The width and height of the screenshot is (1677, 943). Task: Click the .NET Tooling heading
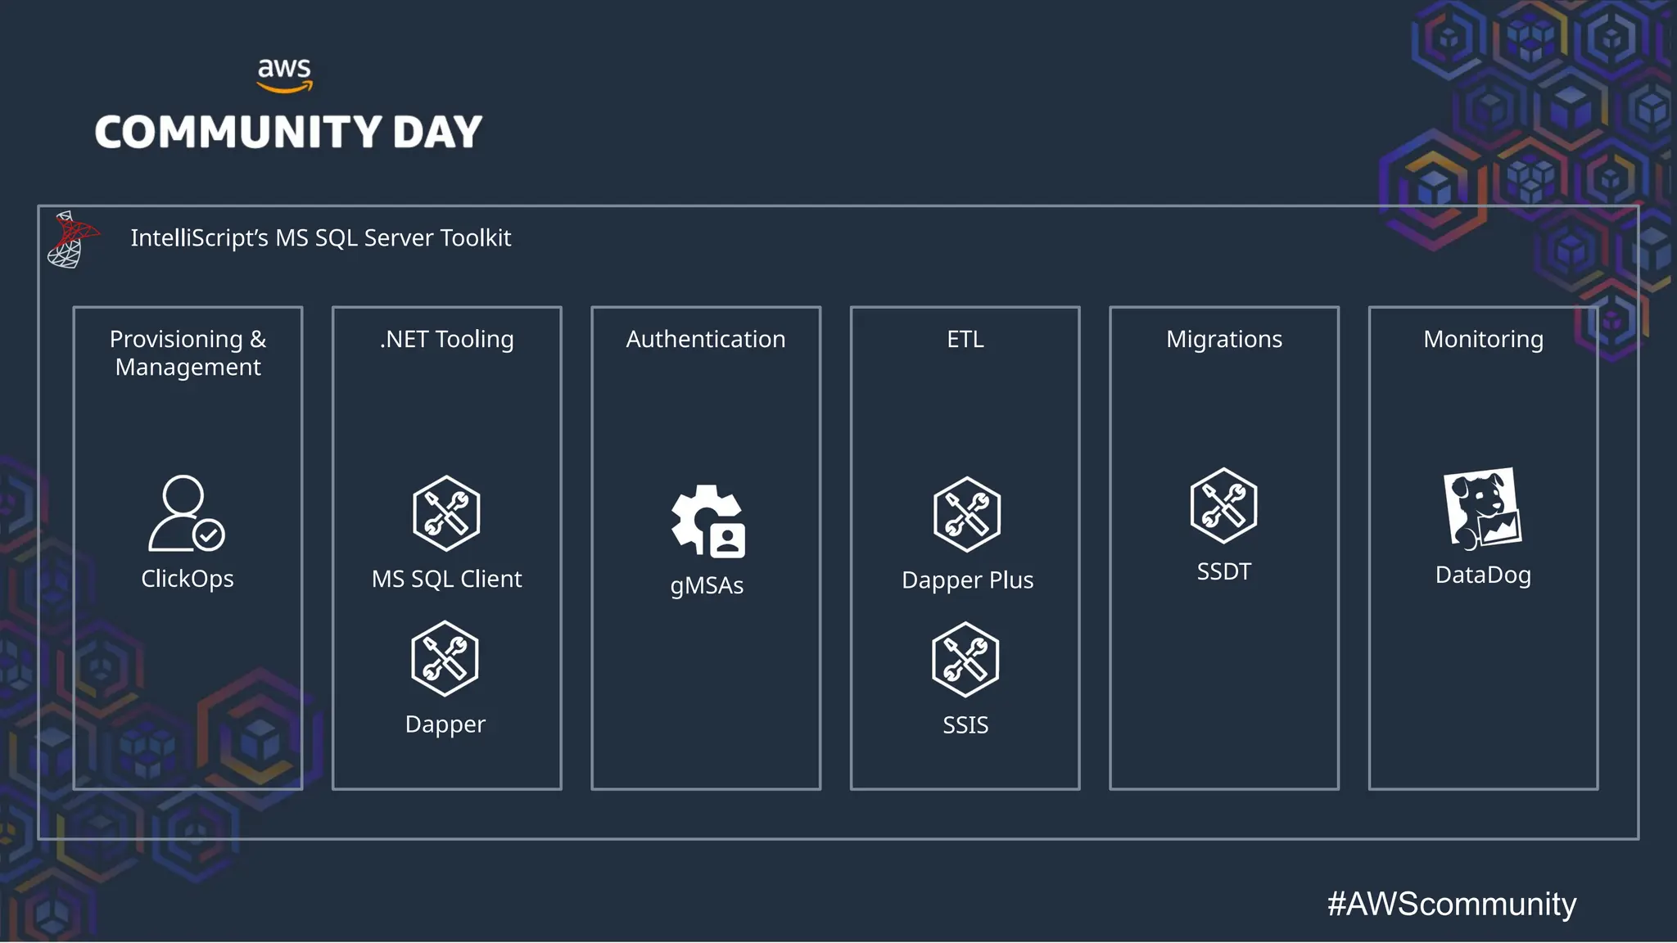click(446, 339)
